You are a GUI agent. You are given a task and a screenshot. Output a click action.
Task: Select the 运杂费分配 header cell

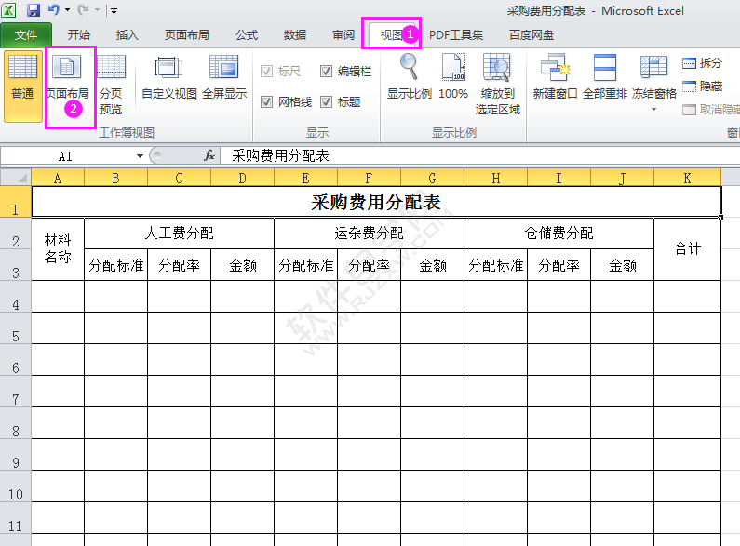369,233
